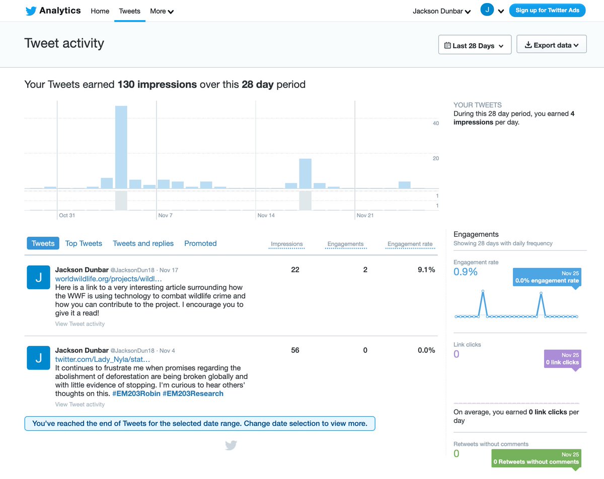Image resolution: width=604 pixels, height=479 pixels.
Task: Click the @JacksonDun18 handle on Nov 4 tweet
Action: pyautogui.click(x=132, y=350)
